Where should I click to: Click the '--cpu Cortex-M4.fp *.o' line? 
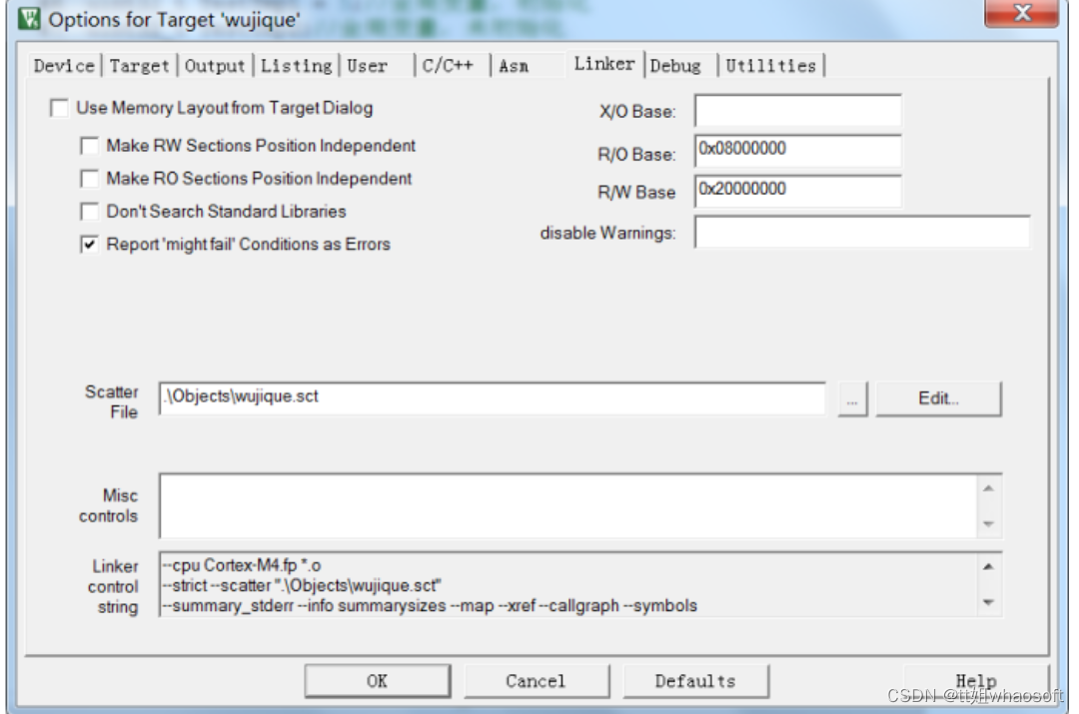[242, 565]
